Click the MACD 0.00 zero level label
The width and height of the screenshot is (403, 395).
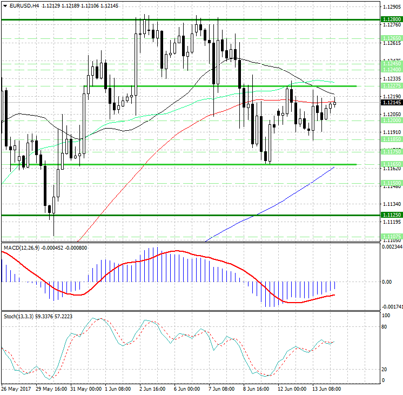coord(387,282)
